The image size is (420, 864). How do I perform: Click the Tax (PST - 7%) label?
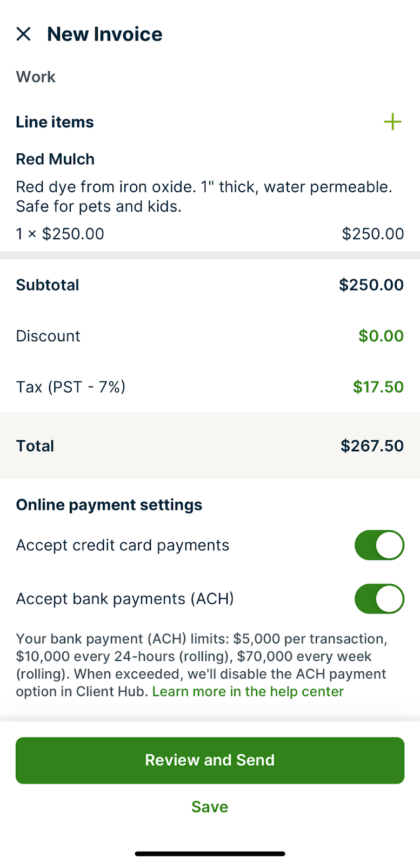(x=71, y=387)
